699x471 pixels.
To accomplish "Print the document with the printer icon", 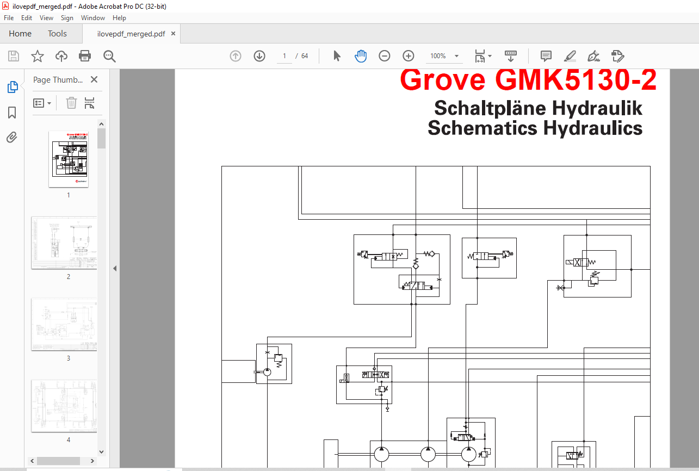I will point(85,56).
